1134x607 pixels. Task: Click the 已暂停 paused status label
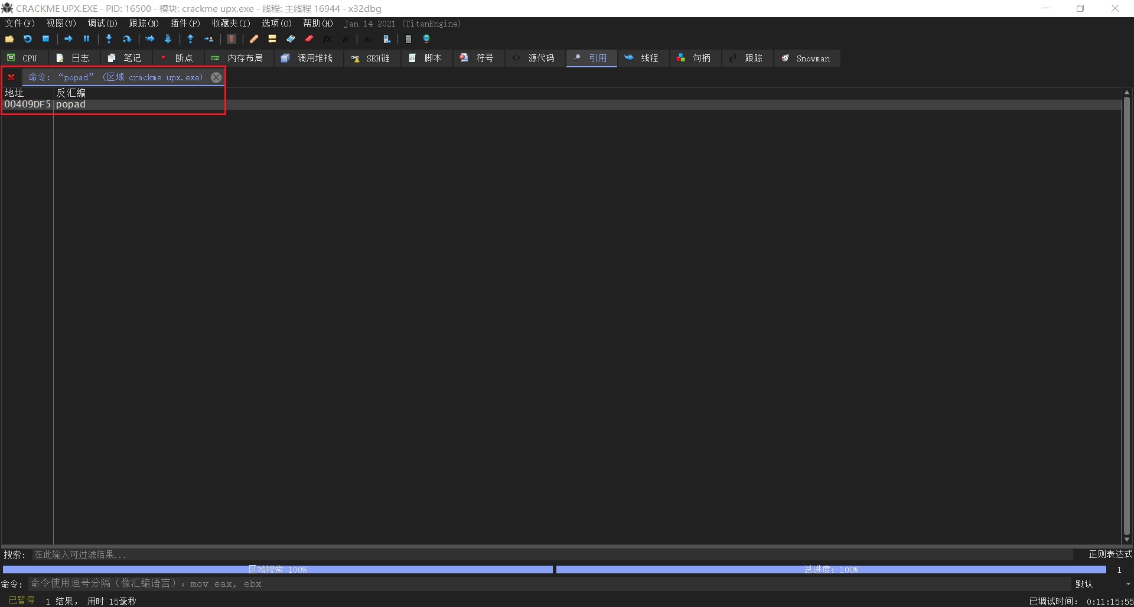tap(21, 601)
